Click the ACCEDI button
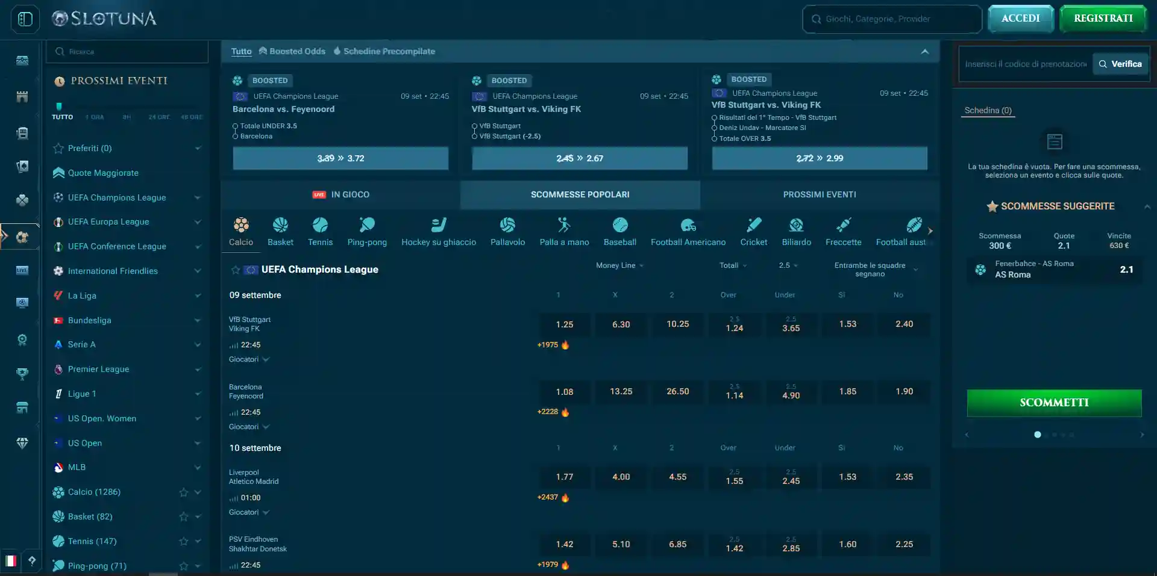1157x576 pixels. point(1021,19)
